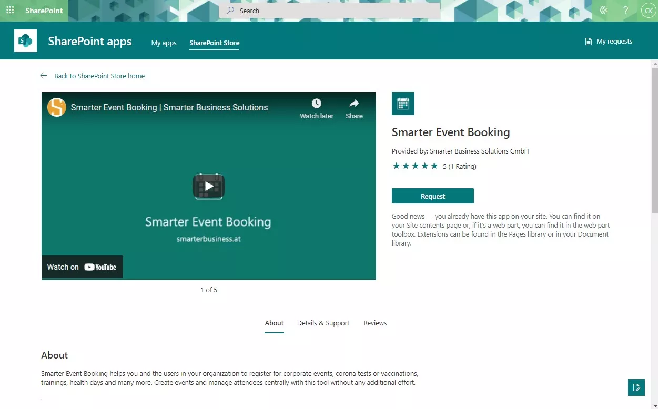
Task: Click the help question mark icon
Action: coord(625,11)
